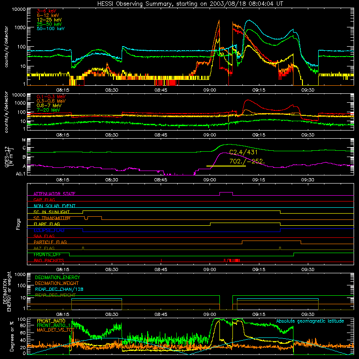
Task: Click the Absolute geomagnetic latitude label
Action: pyautogui.click(x=310, y=321)
